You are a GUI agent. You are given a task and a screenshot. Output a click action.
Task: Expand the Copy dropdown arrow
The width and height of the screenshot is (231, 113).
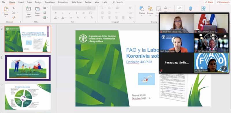[x=18, y=13]
